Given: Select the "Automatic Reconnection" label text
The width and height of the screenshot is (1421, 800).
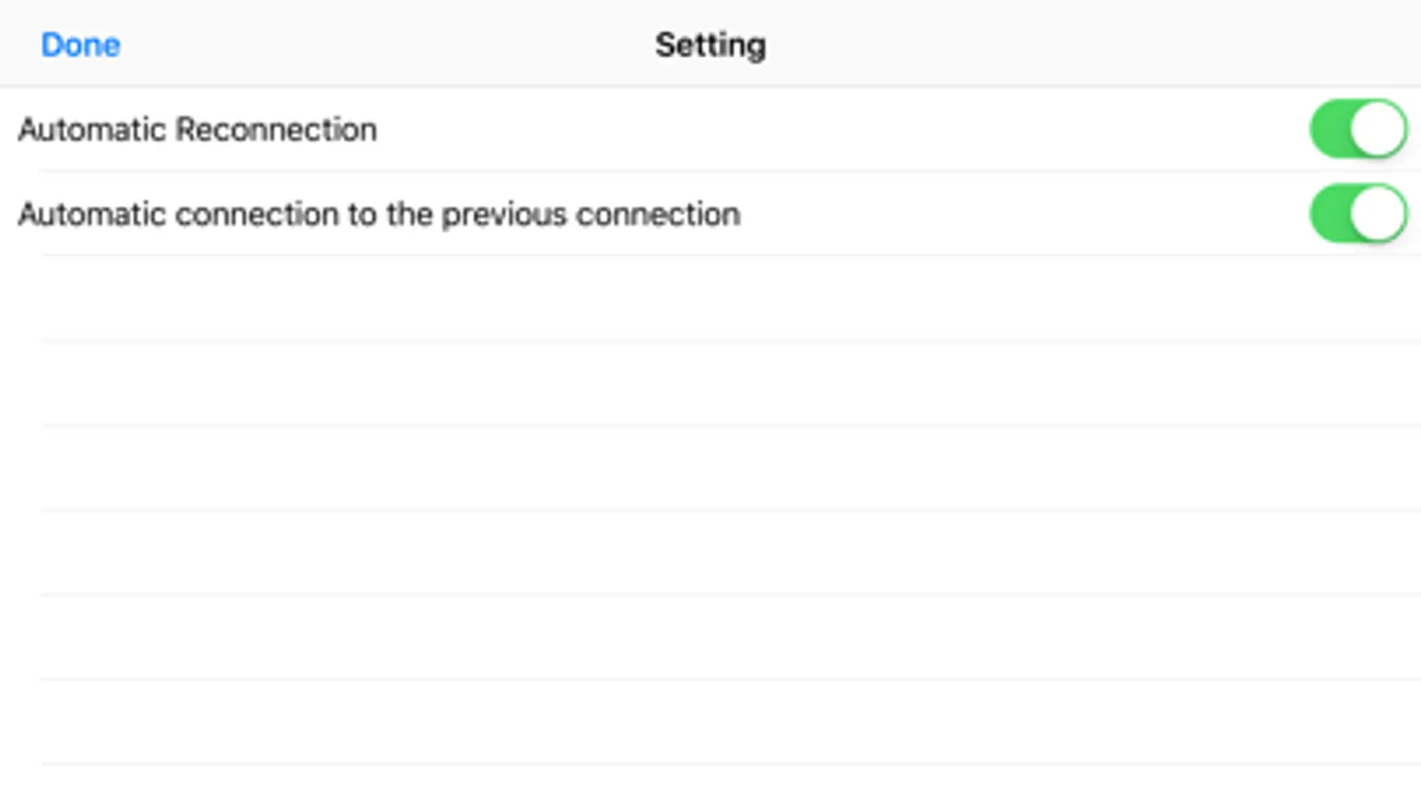Looking at the screenshot, I should (197, 130).
